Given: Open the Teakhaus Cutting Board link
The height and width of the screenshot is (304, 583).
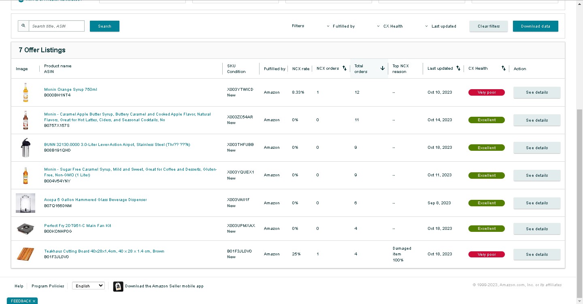Looking at the screenshot, I should click(104, 251).
